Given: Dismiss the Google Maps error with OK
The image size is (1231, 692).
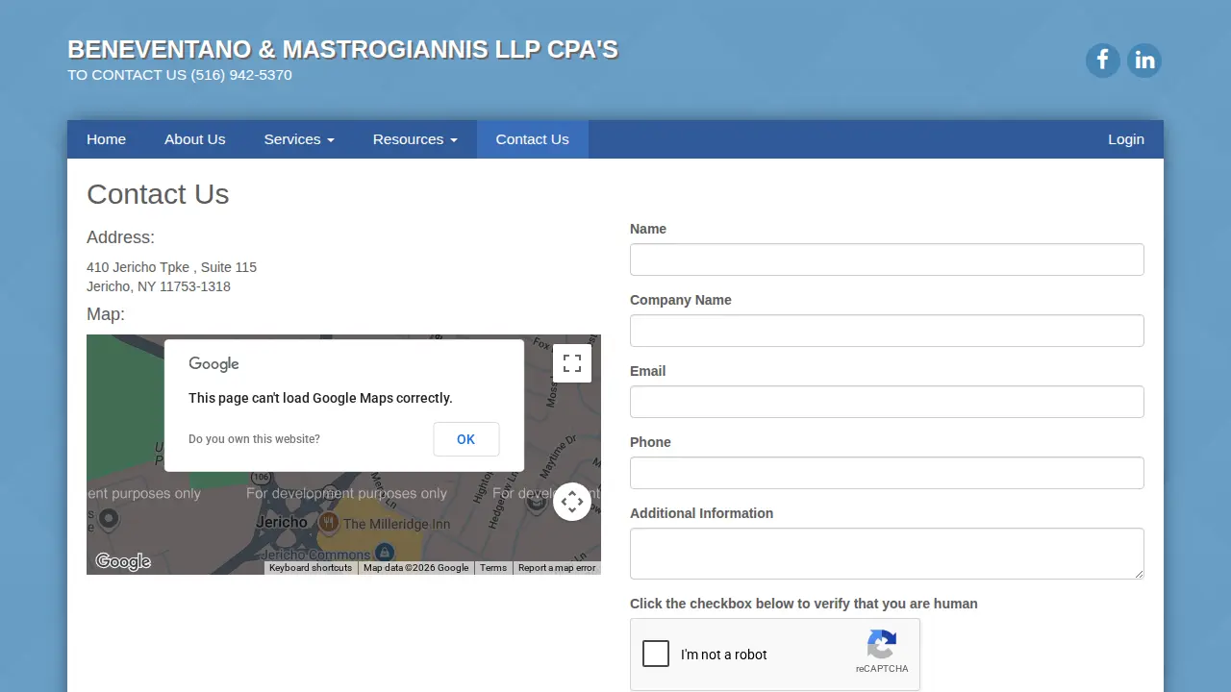Looking at the screenshot, I should tap(466, 439).
